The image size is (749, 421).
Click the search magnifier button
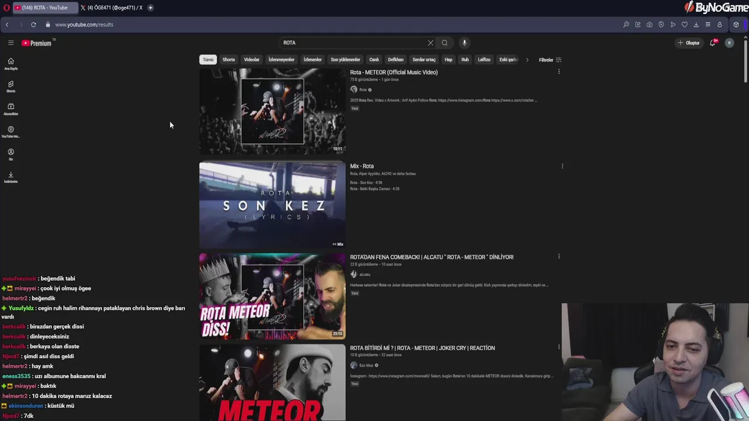coord(445,43)
